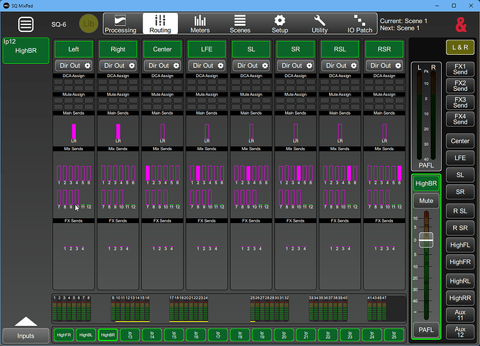The image size is (480, 346).
Task: Open the Setup gear page
Action: [280, 24]
